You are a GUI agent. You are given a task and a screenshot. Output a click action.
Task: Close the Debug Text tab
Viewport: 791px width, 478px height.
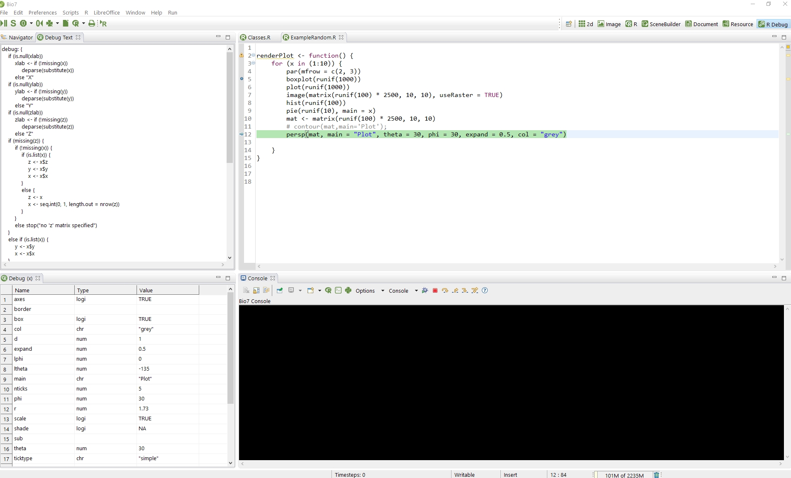click(78, 37)
